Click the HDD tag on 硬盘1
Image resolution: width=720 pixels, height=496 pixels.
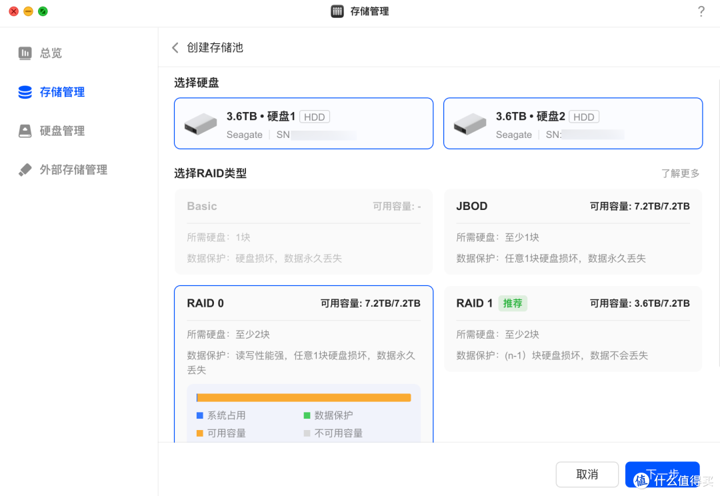315,117
